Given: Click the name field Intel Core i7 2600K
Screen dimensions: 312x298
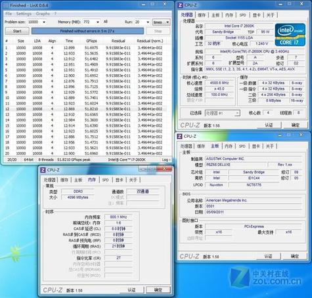Looking at the screenshot, I should tap(239, 26).
